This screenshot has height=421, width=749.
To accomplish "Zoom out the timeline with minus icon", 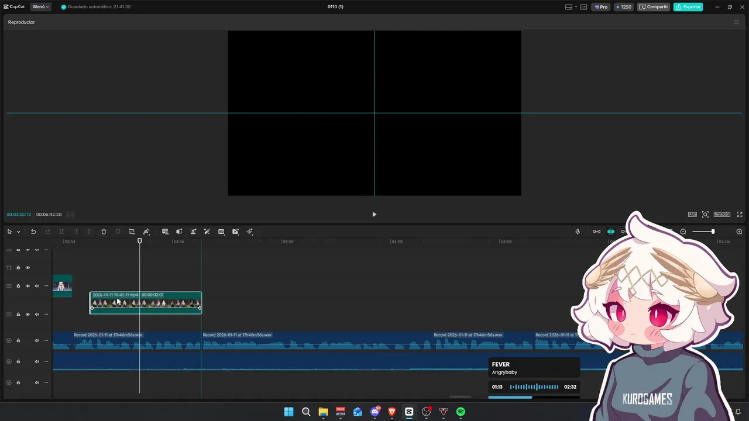I will [683, 232].
